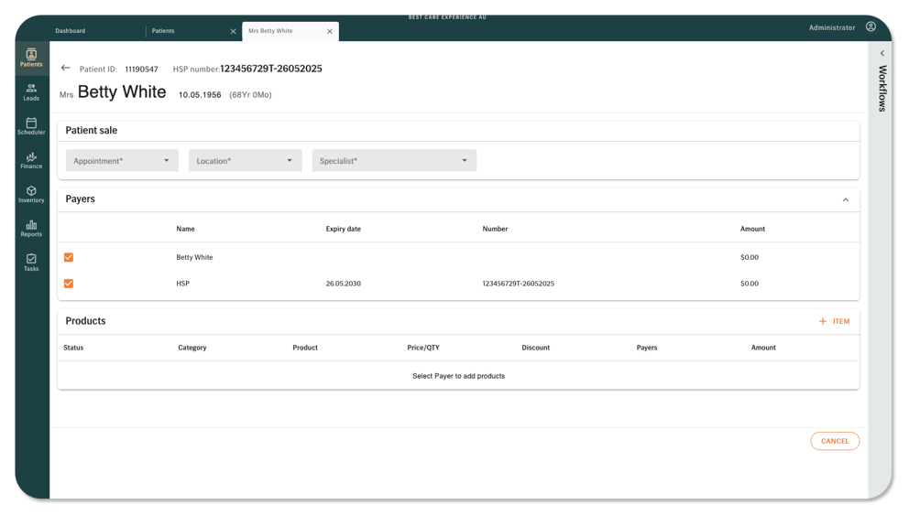The image size is (909, 526).
Task: Open the Scheduler calendar icon
Action: pos(31,123)
